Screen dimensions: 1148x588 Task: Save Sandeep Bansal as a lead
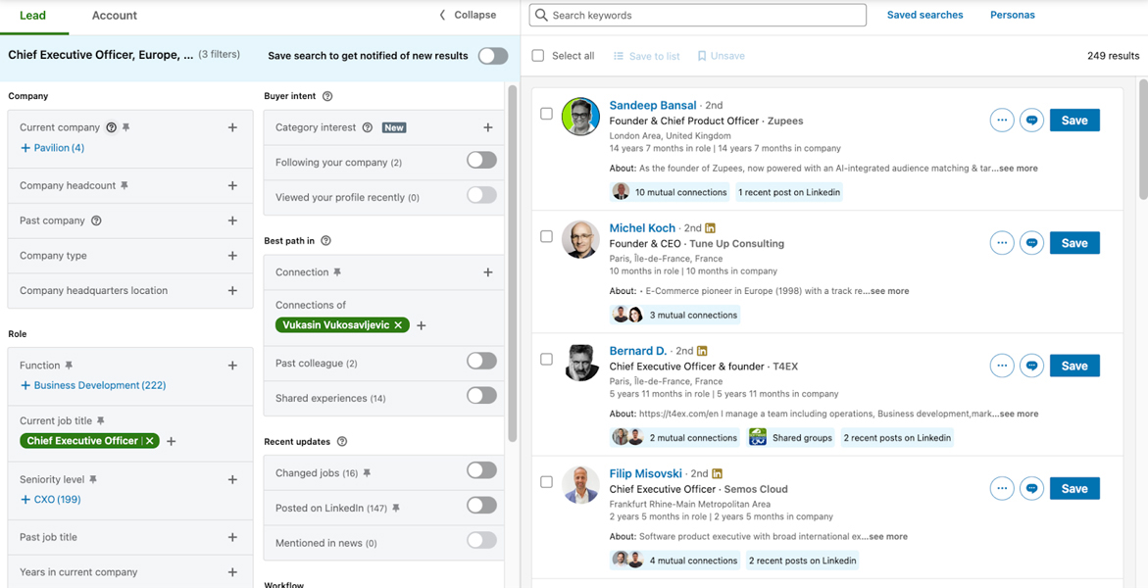[x=1074, y=120]
